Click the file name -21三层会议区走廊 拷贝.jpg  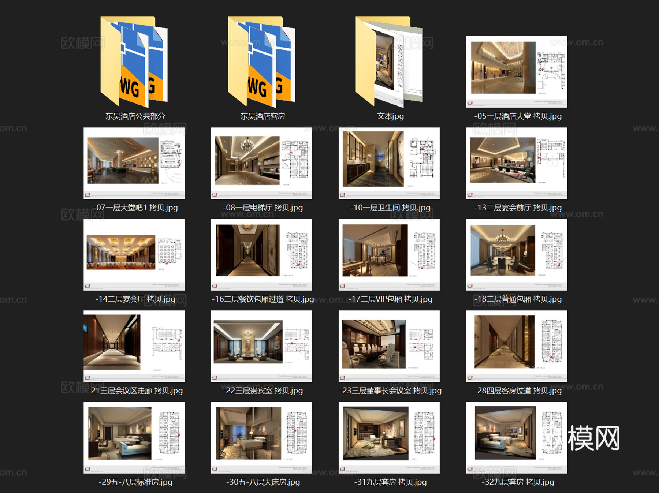(135, 391)
